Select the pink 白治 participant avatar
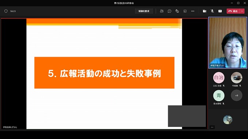The width and height of the screenshot is (248, 139). [218, 78]
